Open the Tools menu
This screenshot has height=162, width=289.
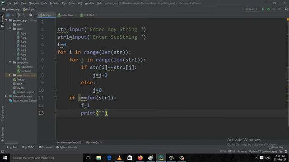(72, 3)
